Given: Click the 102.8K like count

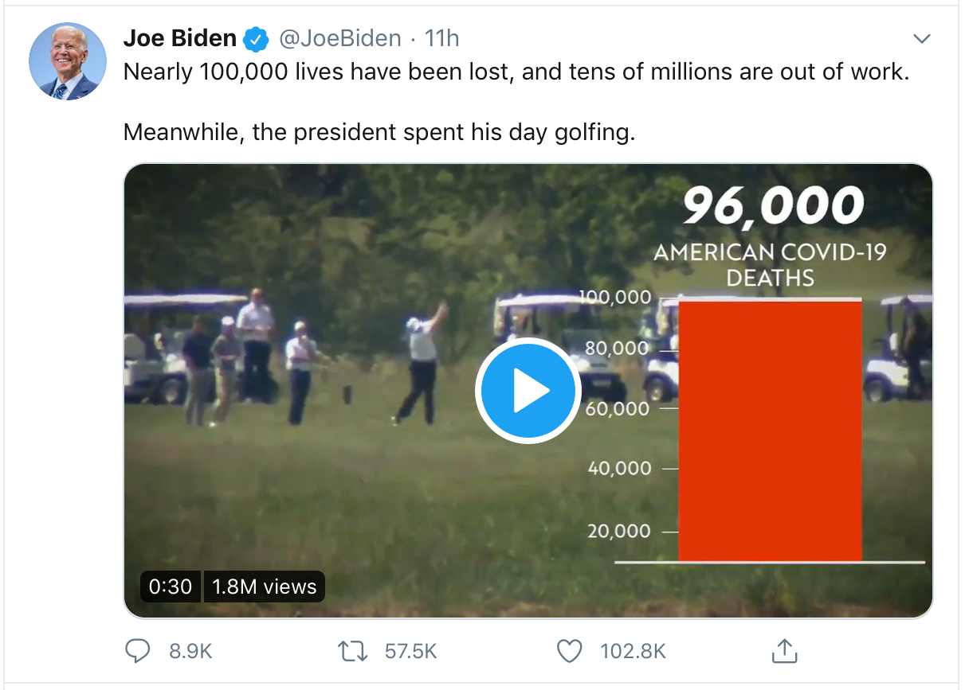Looking at the screenshot, I should point(633,651).
